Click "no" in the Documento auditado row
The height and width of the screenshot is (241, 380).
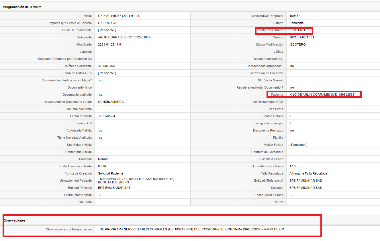pos(101,95)
